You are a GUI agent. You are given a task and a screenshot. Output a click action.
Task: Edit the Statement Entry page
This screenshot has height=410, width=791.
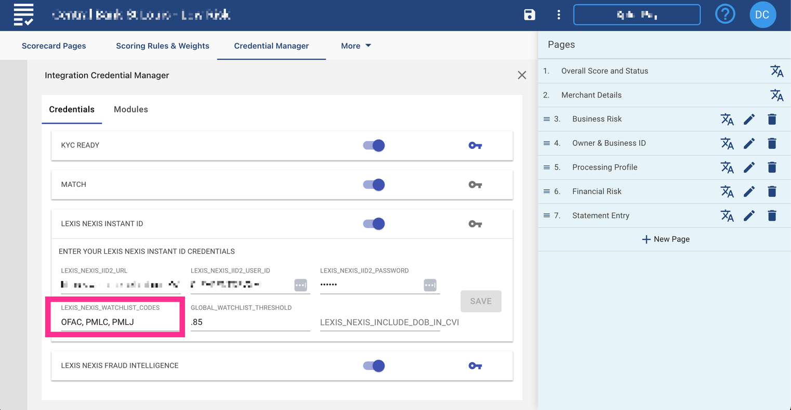(749, 215)
